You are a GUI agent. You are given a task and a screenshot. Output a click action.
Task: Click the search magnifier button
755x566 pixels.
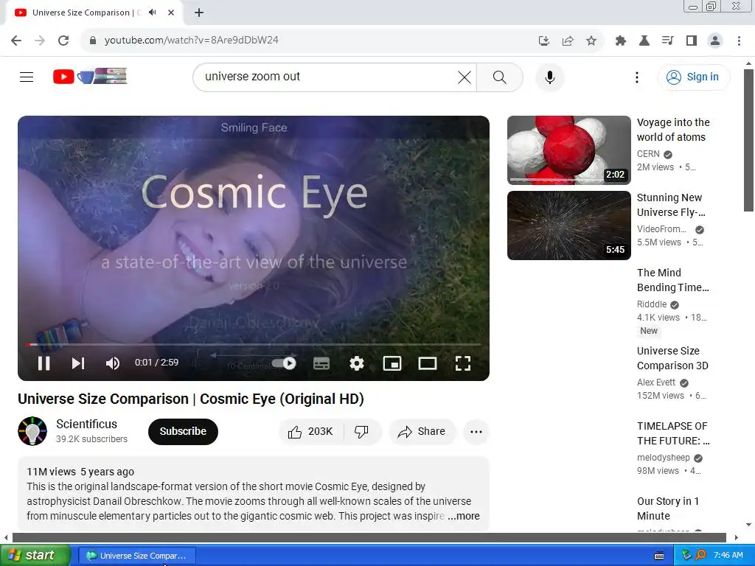pos(500,77)
